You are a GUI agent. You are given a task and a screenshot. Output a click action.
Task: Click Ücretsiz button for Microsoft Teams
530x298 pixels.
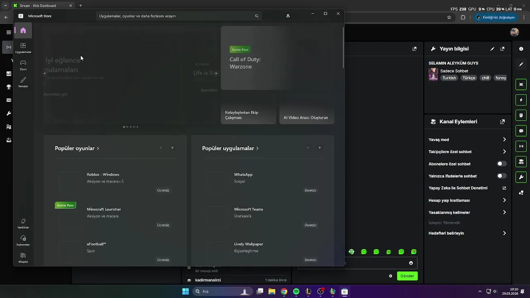tap(311, 225)
